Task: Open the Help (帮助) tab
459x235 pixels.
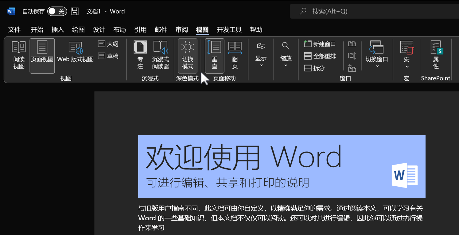Action: [256, 30]
